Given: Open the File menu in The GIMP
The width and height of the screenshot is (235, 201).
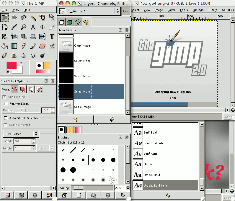Looking at the screenshot, I should tap(5, 10).
